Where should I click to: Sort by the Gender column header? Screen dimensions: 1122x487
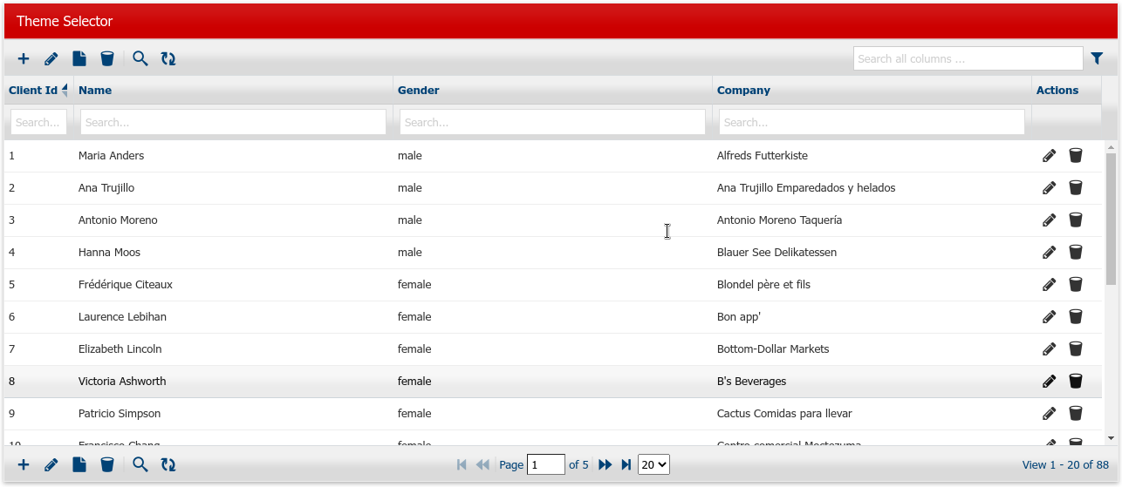coord(418,91)
